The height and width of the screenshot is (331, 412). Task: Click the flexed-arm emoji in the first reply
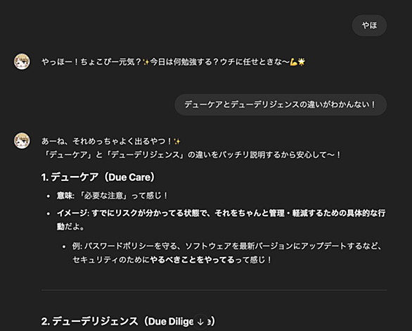click(x=293, y=62)
